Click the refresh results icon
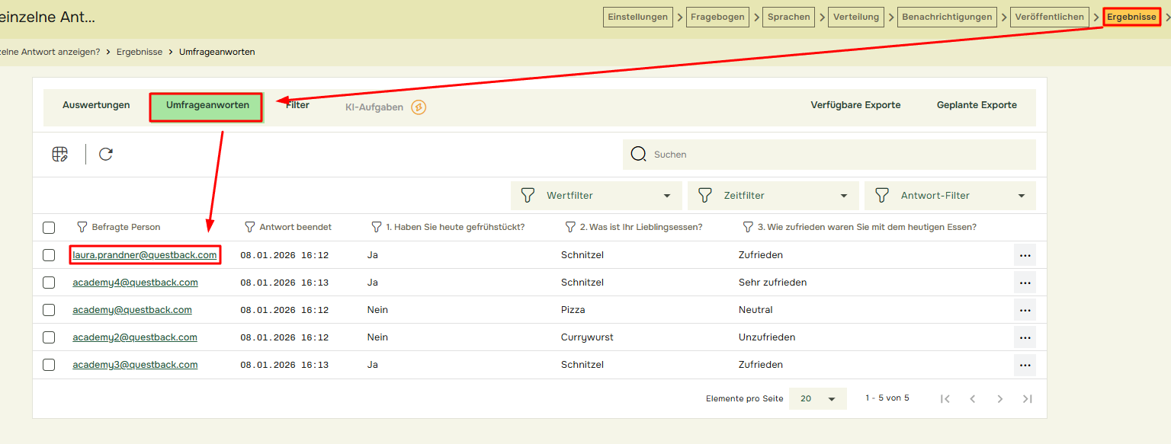The height and width of the screenshot is (444, 1171). (x=106, y=155)
